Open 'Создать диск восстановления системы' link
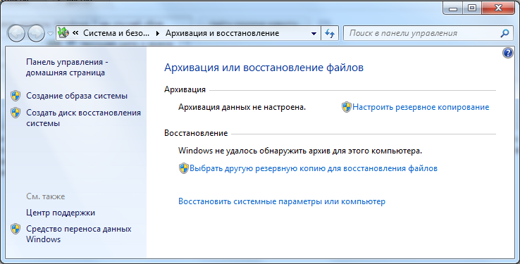Viewport: 520px width, 264px height. point(84,118)
